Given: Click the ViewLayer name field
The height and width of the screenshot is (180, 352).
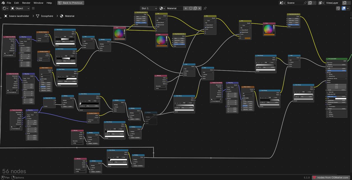Looking at the screenshot, I should tap(333, 3).
